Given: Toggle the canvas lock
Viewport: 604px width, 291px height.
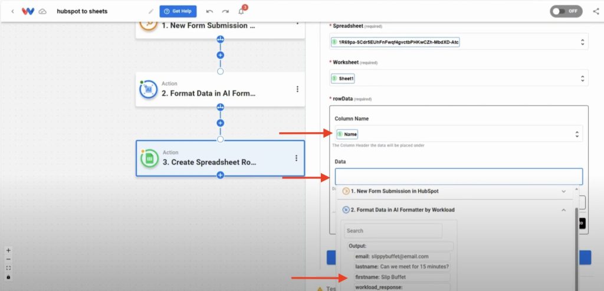Looking at the screenshot, I should point(8,277).
